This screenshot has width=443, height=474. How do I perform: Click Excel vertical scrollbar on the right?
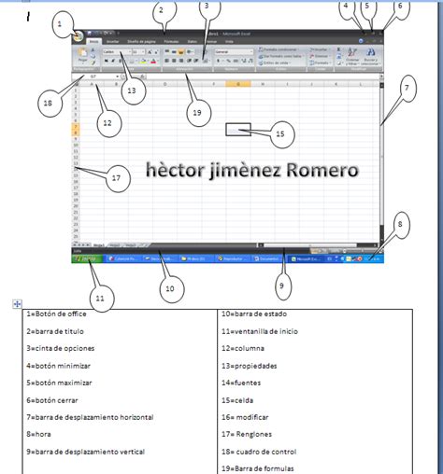[x=381, y=161]
